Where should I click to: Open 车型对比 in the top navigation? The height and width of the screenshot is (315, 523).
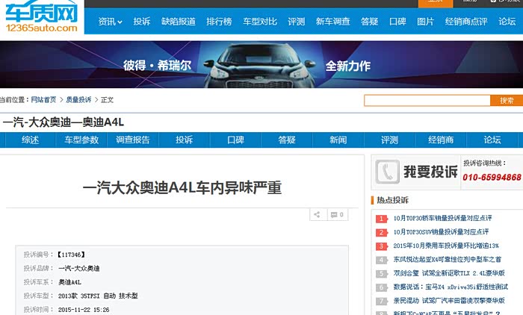click(260, 22)
